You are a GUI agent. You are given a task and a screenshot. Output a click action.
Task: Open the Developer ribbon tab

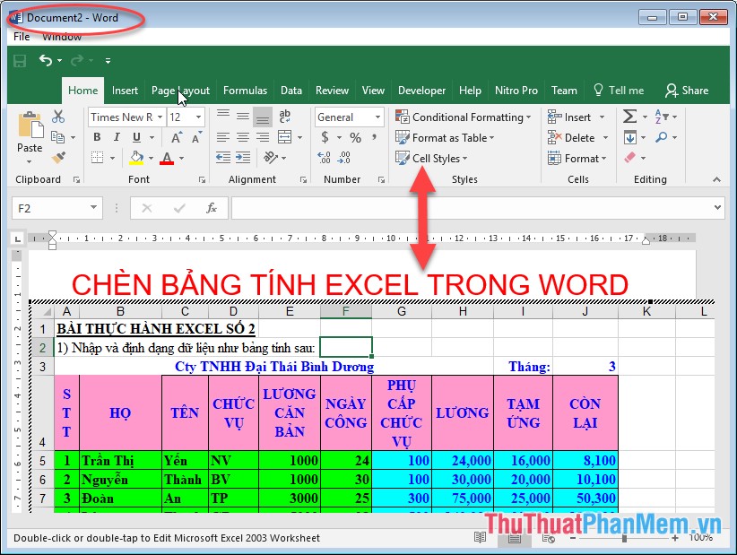pos(422,91)
